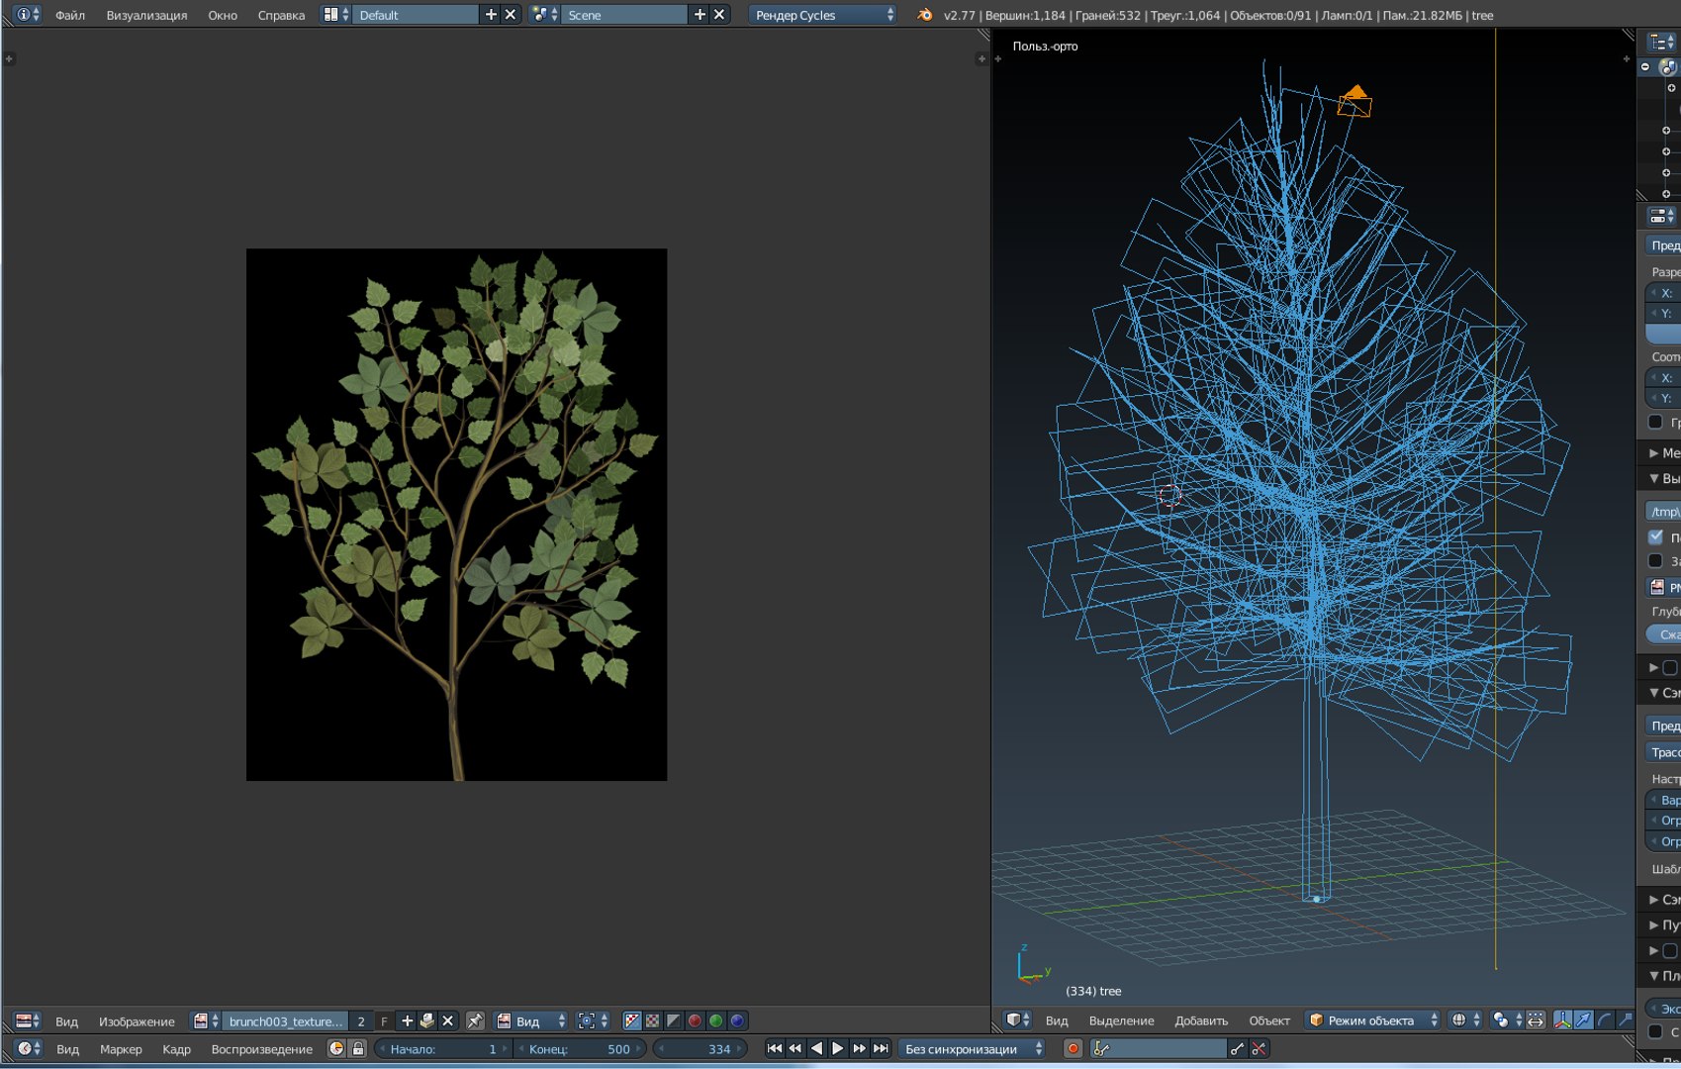Click the current frame 334 field
Viewport: 1681px width, 1069px height.
(x=700, y=1048)
